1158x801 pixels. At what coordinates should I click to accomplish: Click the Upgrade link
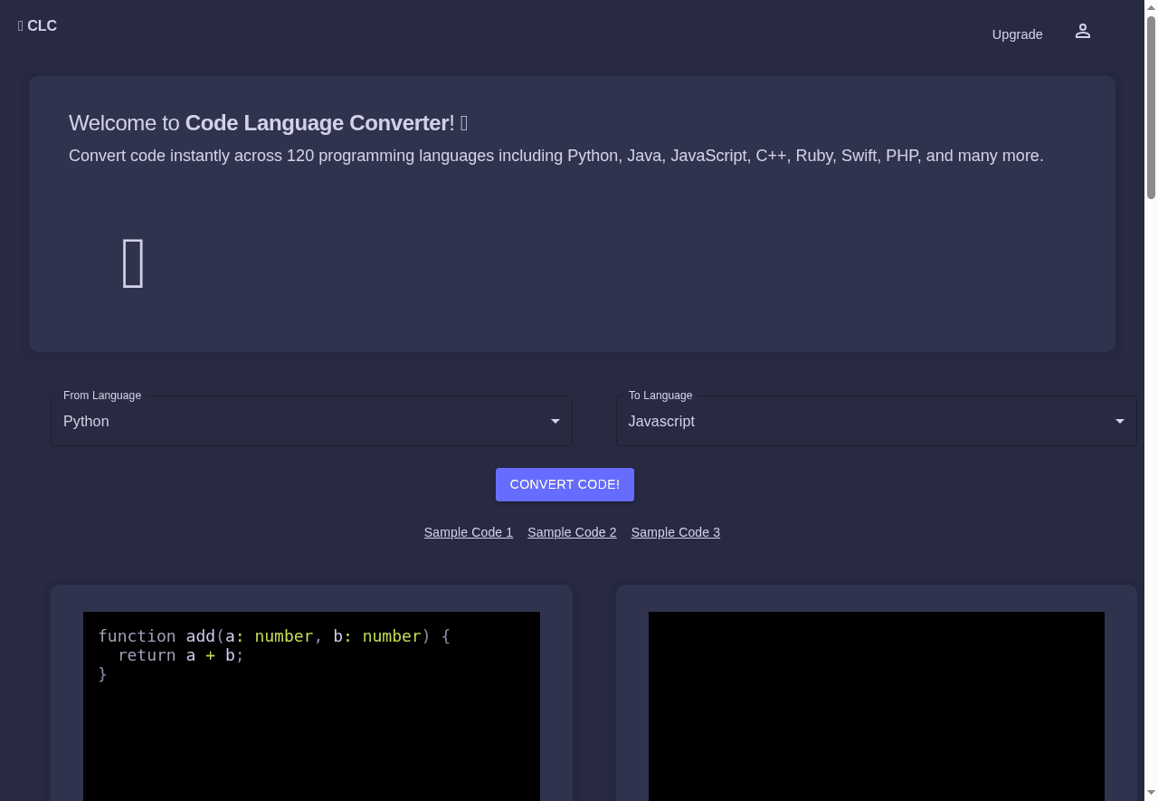(1017, 34)
